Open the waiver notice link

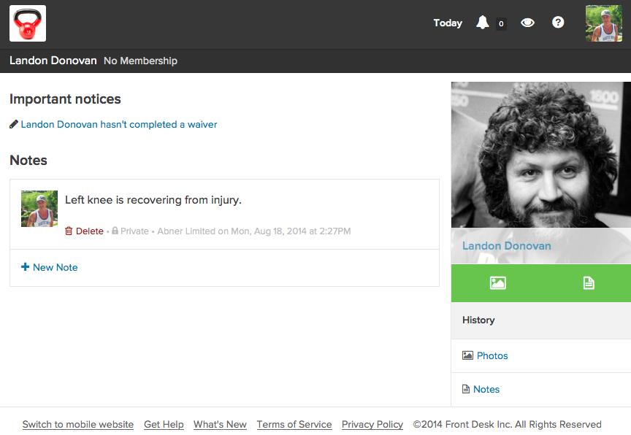click(118, 124)
